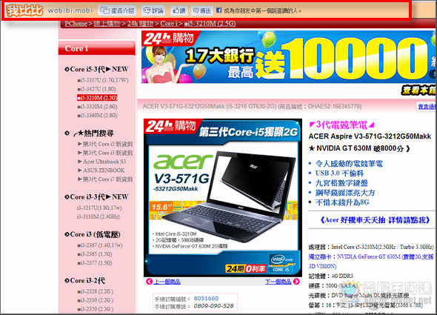Screen dimensions: 437x315
Task: Select i5-3317U (1.7G,17W) in sidebar
Action: coord(103,80)
